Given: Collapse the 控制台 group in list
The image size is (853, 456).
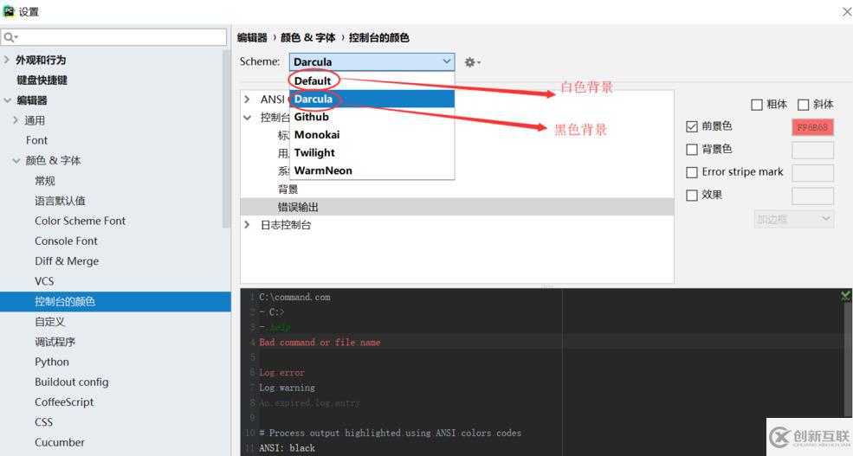Looking at the screenshot, I should pos(248,118).
